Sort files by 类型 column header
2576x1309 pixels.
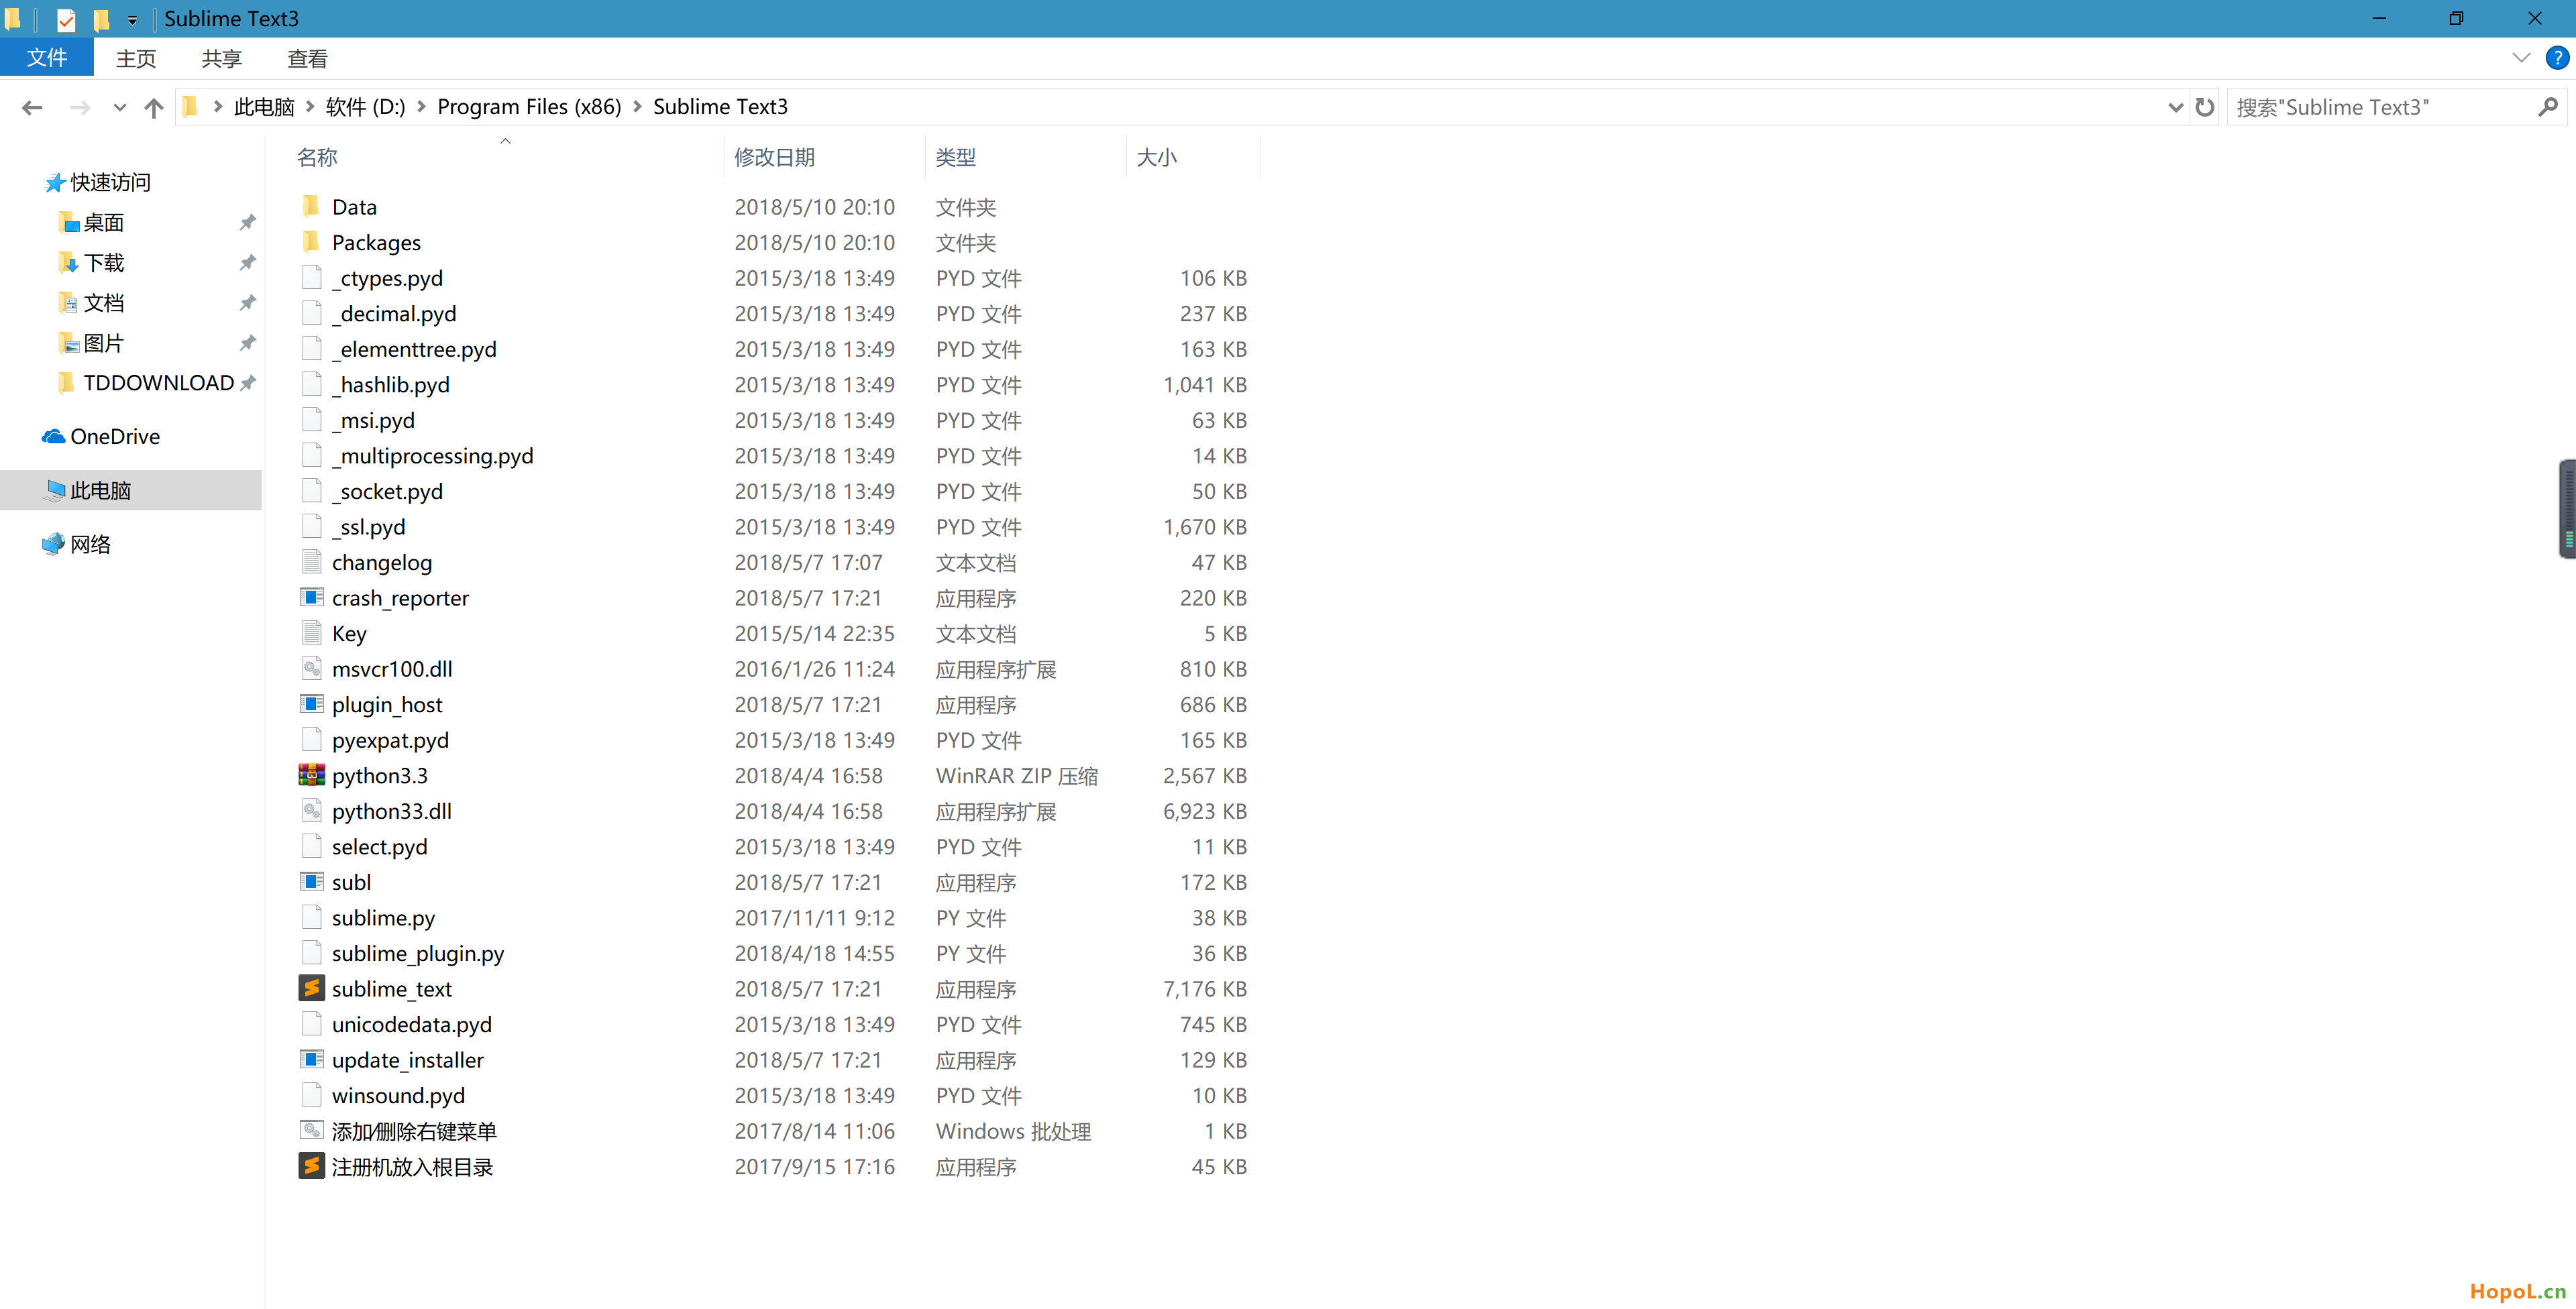956,157
